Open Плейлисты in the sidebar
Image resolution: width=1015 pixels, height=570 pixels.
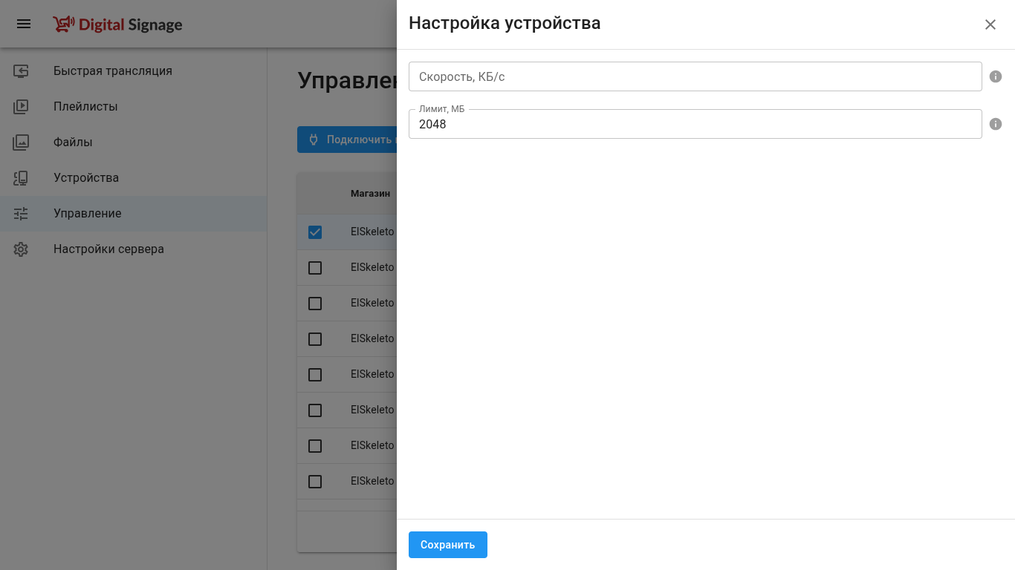click(85, 107)
